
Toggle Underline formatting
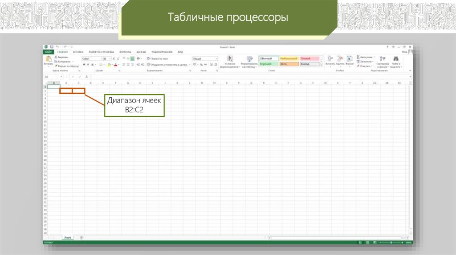(93, 65)
